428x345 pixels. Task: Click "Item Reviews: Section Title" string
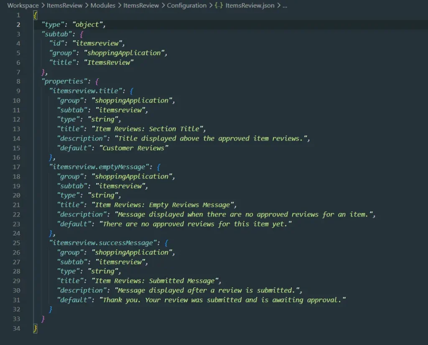(148, 129)
